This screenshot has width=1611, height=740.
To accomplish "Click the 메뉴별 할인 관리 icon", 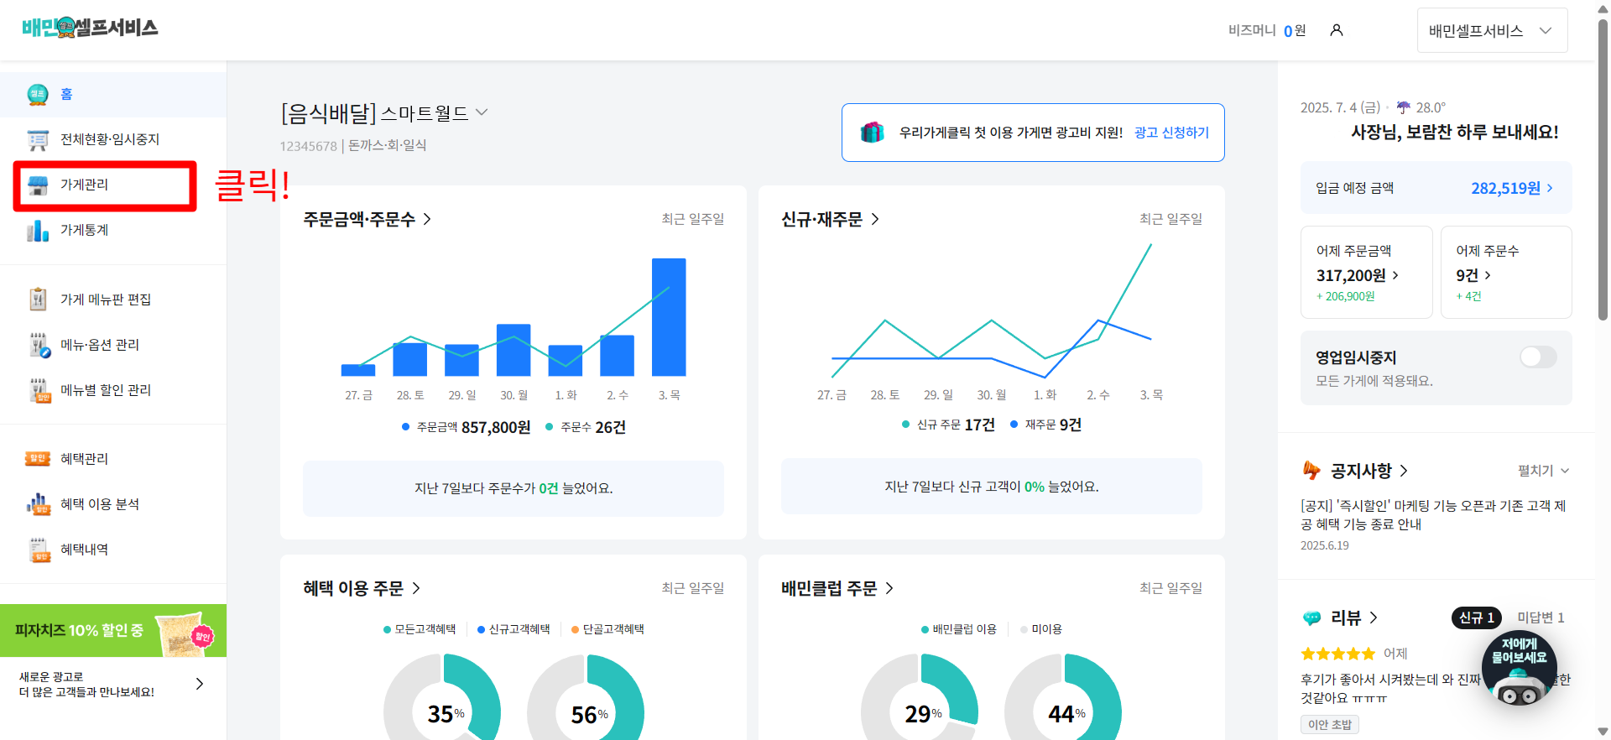I will click(x=39, y=390).
